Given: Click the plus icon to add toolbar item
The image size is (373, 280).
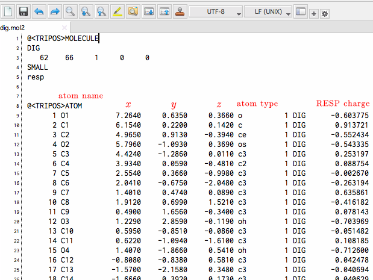Looking at the screenshot, I should tap(314, 14).
